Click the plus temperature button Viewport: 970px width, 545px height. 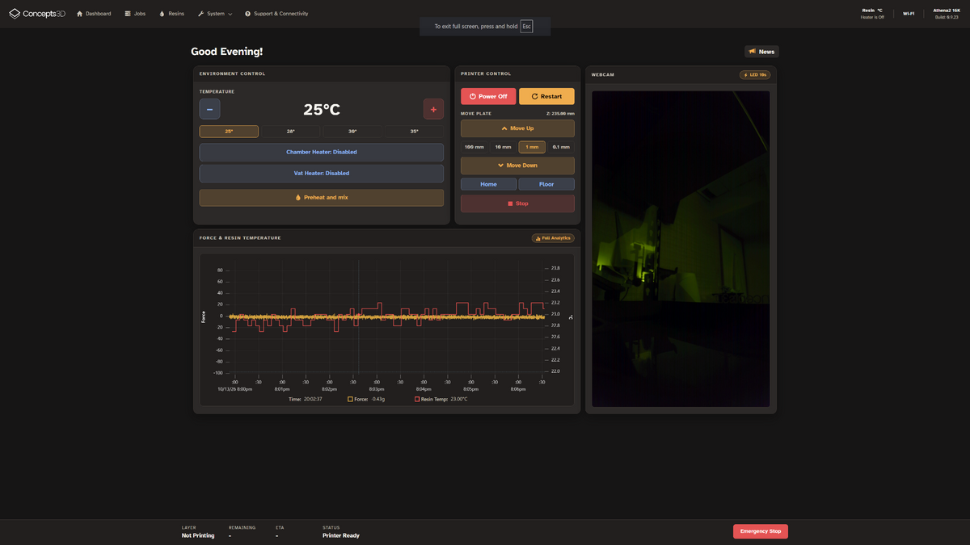433,109
